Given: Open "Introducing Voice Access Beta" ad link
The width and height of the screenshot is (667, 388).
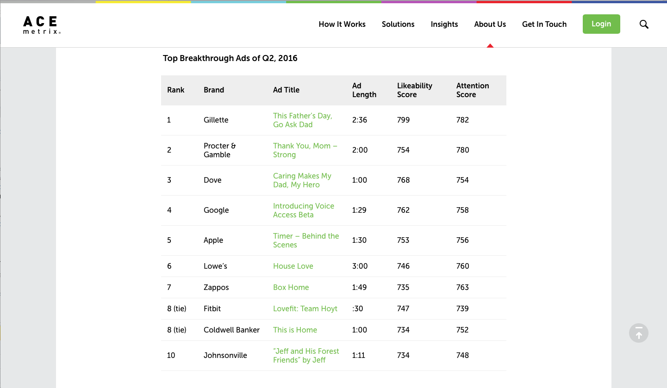Looking at the screenshot, I should click(x=304, y=210).
